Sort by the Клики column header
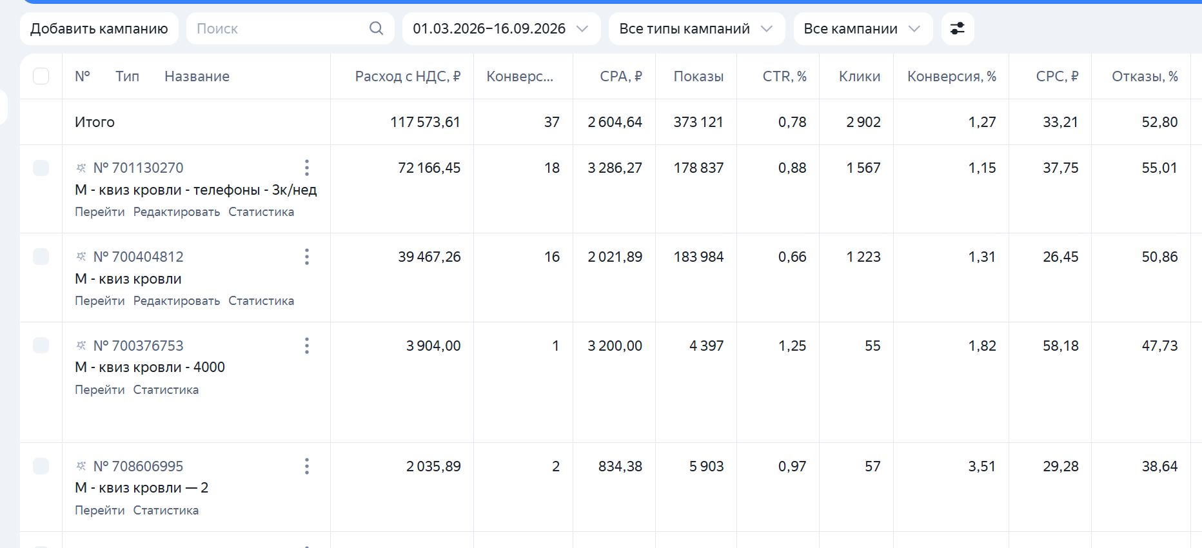The image size is (1202, 548). coord(859,76)
